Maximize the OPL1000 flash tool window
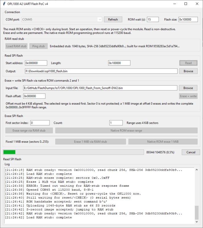The width and height of the screenshot is (203, 228). 186,4
